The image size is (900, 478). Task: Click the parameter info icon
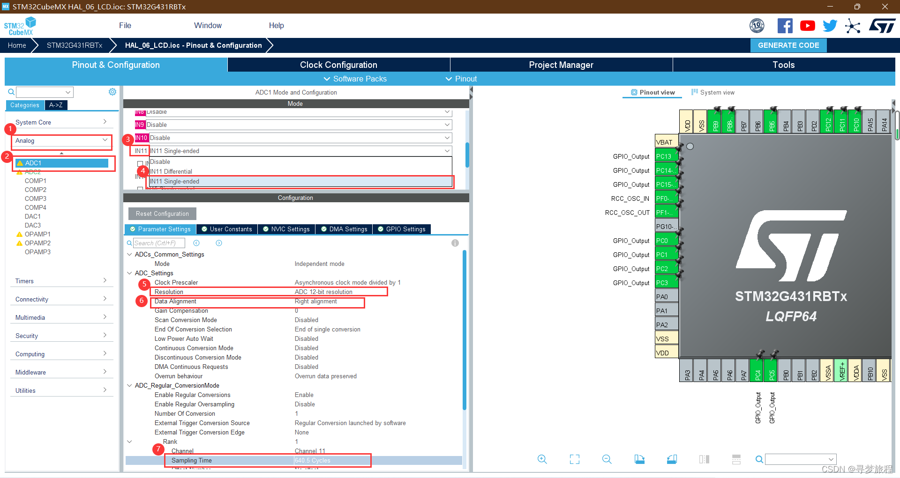tap(455, 243)
